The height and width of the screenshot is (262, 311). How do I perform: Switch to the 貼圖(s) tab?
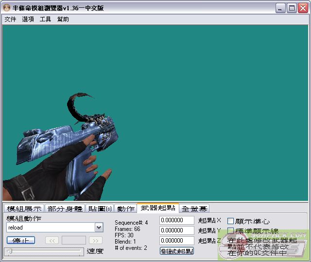point(100,209)
